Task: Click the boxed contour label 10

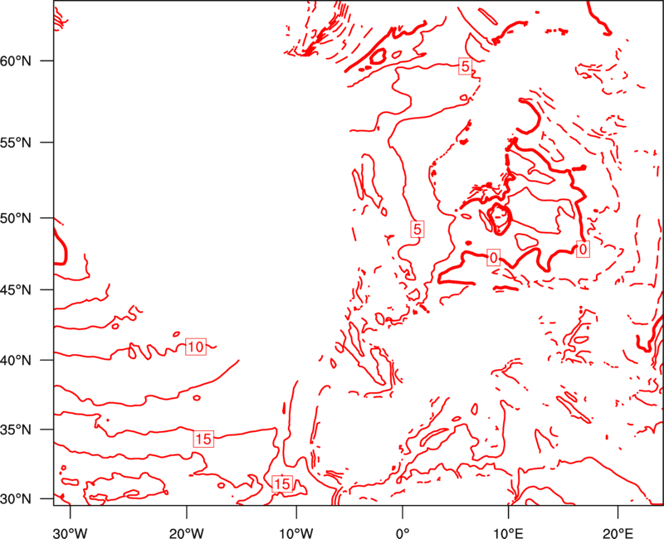Action: pyautogui.click(x=196, y=347)
